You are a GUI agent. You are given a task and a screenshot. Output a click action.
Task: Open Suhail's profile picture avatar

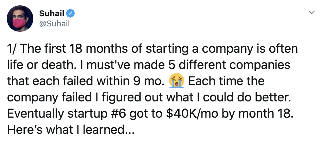[x=20, y=19]
